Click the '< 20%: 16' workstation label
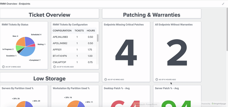The height and width of the screenshot is (107, 228). click(x=68, y=97)
